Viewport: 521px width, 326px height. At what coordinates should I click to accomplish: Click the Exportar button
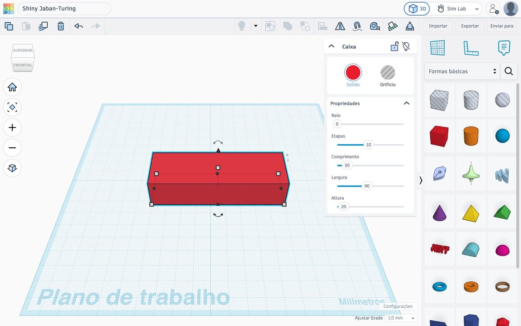tap(470, 26)
